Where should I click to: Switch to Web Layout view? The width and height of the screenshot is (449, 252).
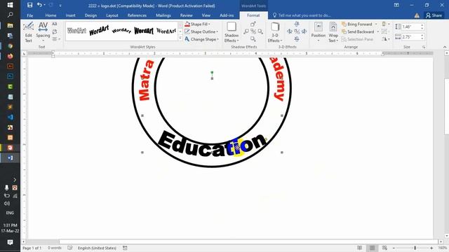click(384, 248)
